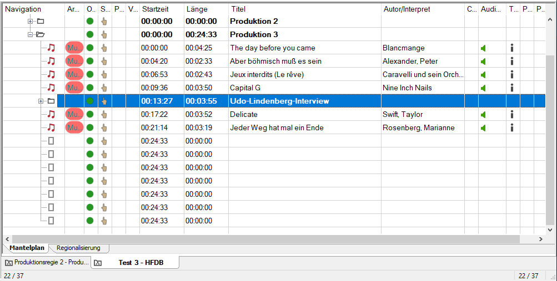The image size is (557, 281).
Task: Collapse the Produktion 3 folder
Action: click(31, 34)
